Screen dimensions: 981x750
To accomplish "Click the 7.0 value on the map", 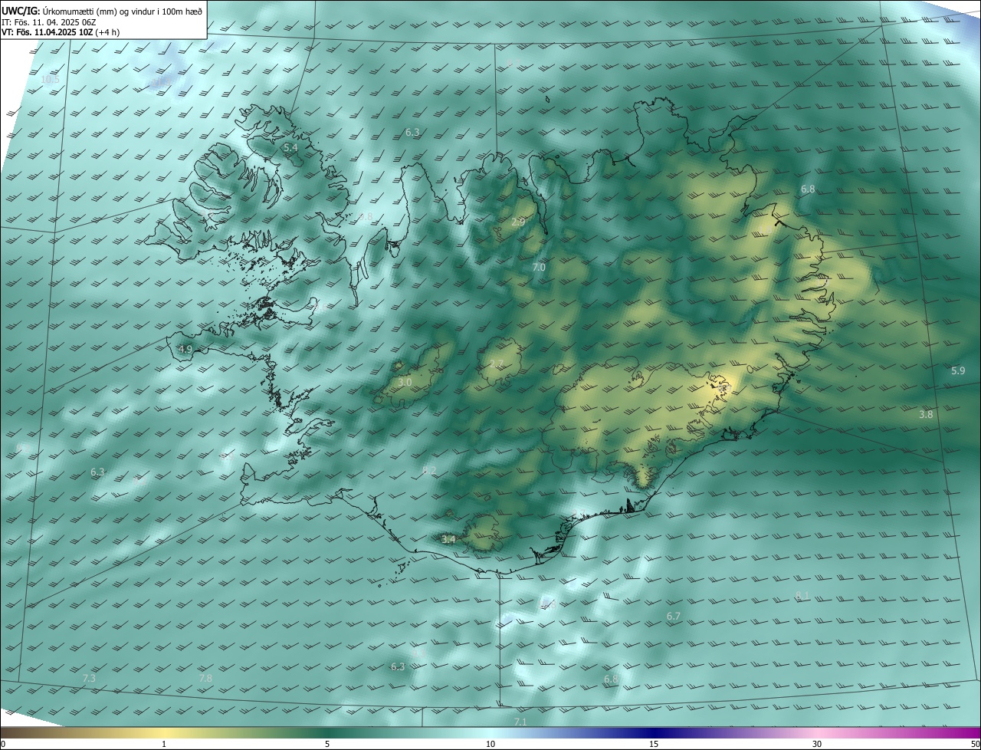I will (x=539, y=267).
